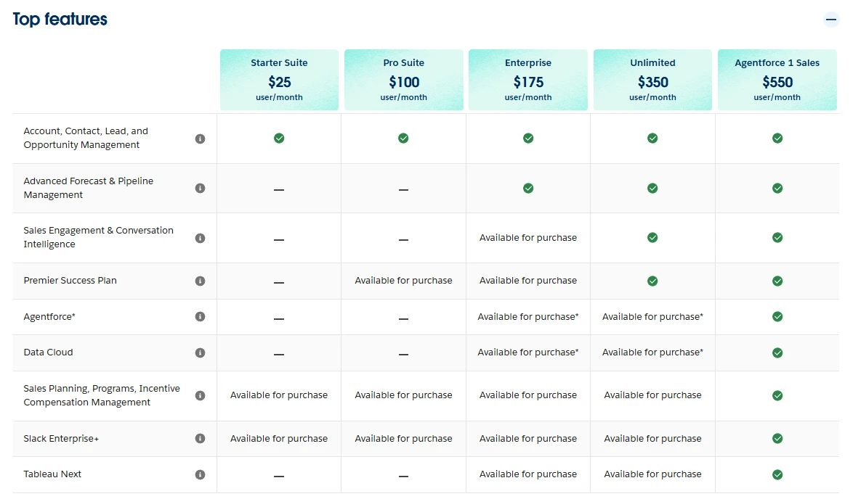
Task: Click Available for purchase under Pro Suite Premier row
Action: (403, 281)
